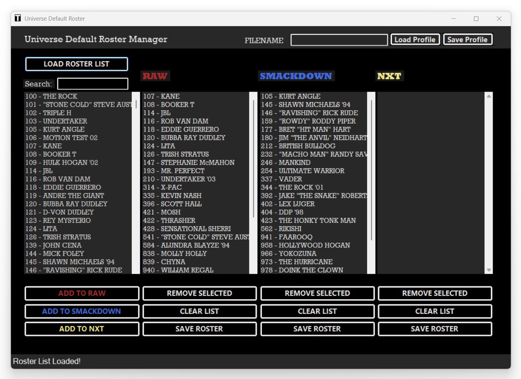The height and width of the screenshot is (379, 521).
Task: Maximize the Universe Default Roster window
Action: [476, 19]
